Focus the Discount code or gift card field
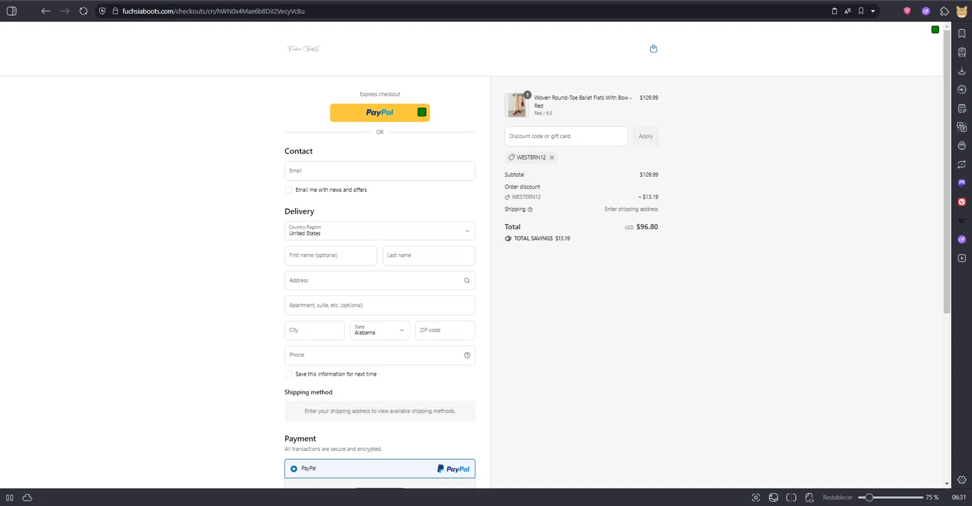Screen dimensions: 972x506 click(x=566, y=136)
